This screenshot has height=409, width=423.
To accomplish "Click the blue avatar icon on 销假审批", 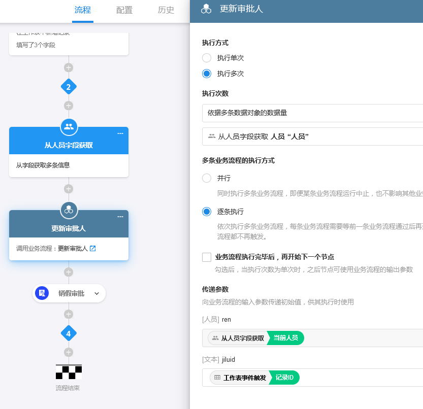I will 42,293.
